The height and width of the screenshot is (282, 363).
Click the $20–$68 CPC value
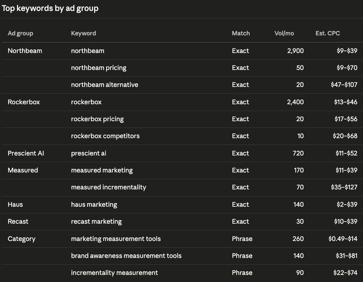coord(345,136)
